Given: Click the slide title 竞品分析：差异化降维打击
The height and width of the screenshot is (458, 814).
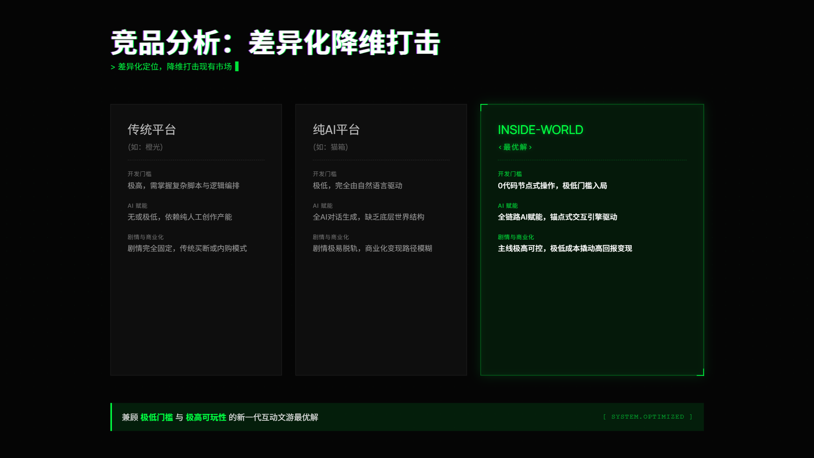Looking at the screenshot, I should (x=276, y=43).
